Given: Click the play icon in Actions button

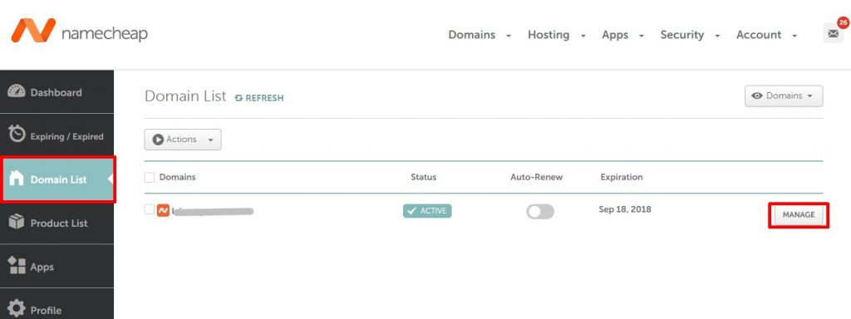Looking at the screenshot, I should [158, 140].
